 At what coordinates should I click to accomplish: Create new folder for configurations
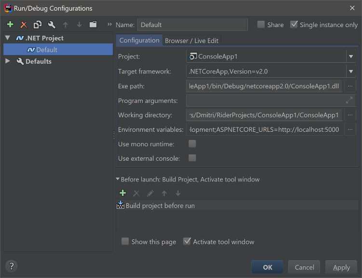pos(93,24)
